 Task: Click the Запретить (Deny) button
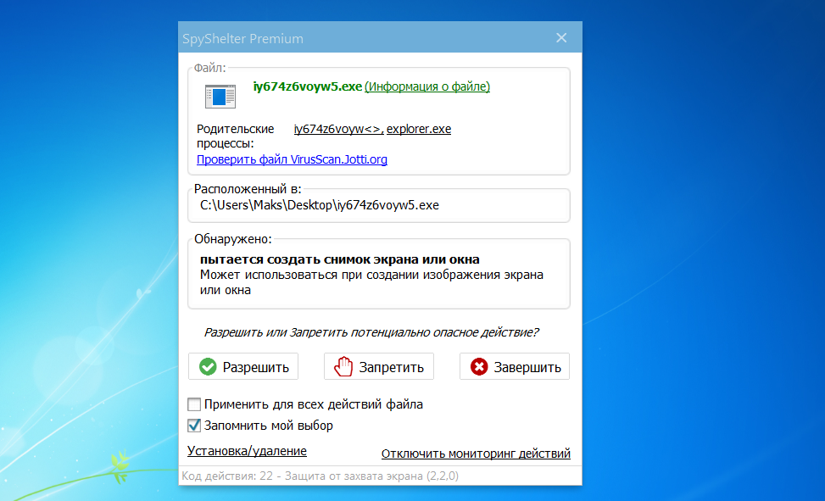click(379, 366)
